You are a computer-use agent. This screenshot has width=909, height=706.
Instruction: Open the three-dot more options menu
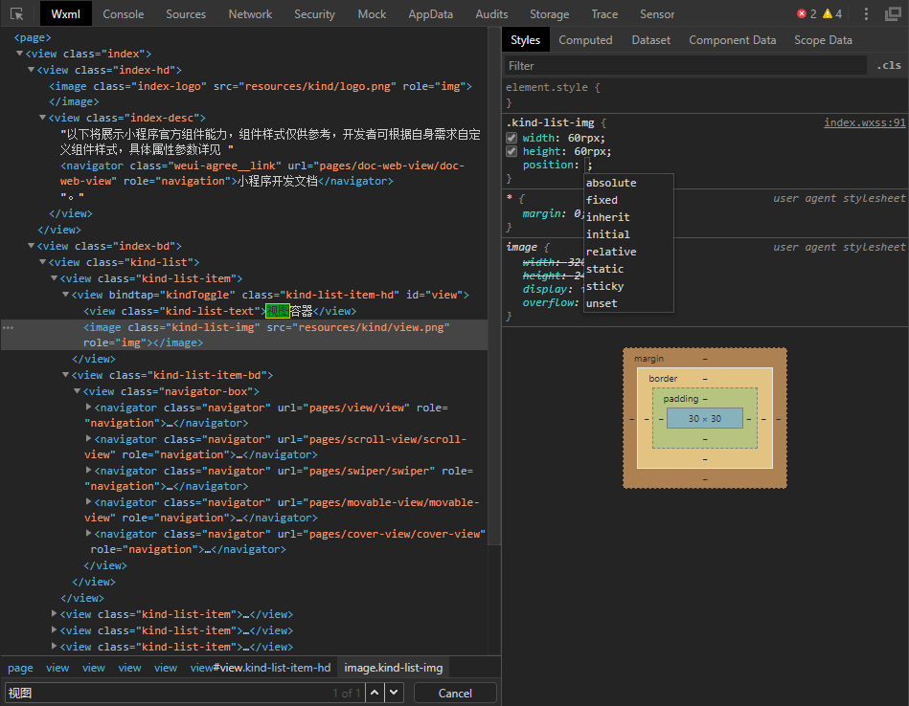pyautogui.click(x=866, y=14)
